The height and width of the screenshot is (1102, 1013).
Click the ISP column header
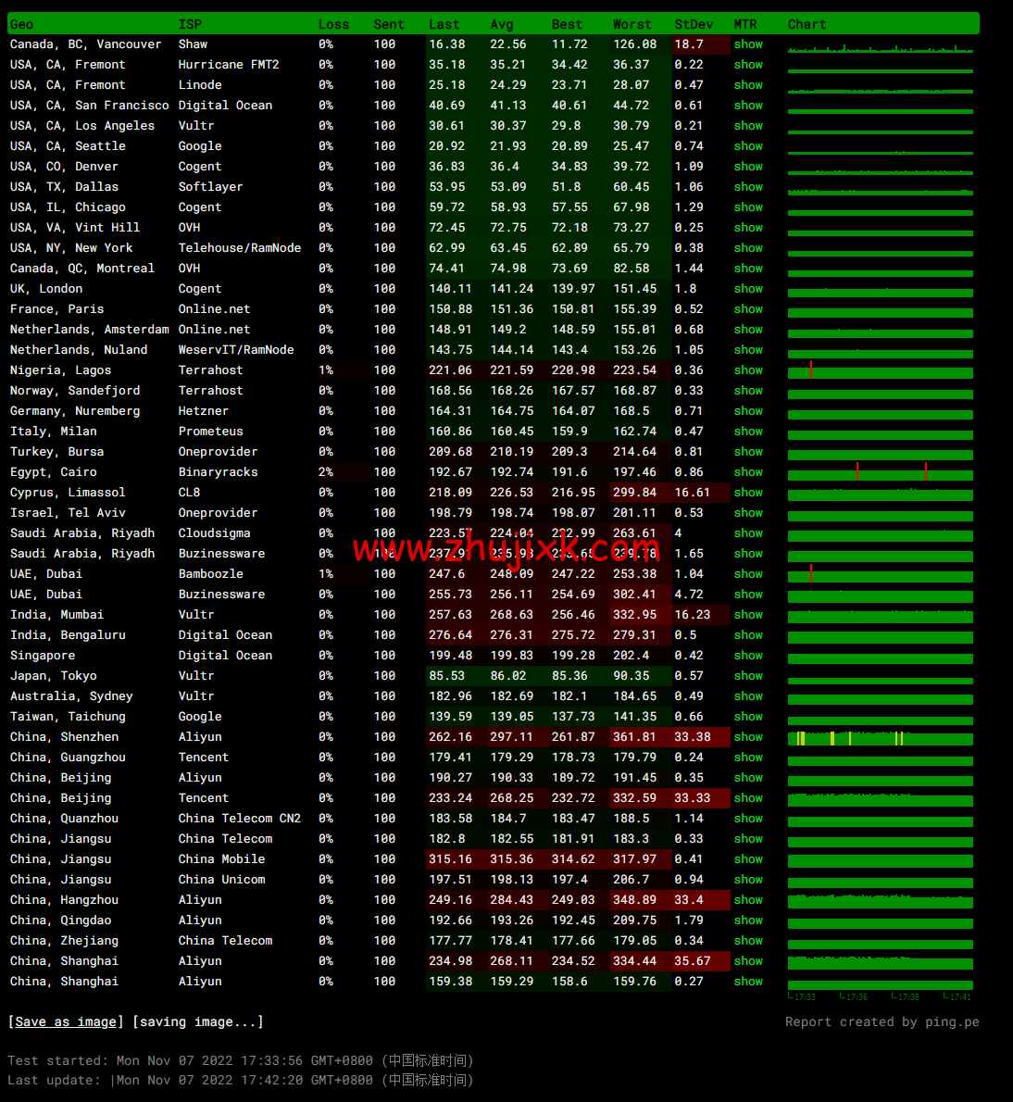coord(190,24)
